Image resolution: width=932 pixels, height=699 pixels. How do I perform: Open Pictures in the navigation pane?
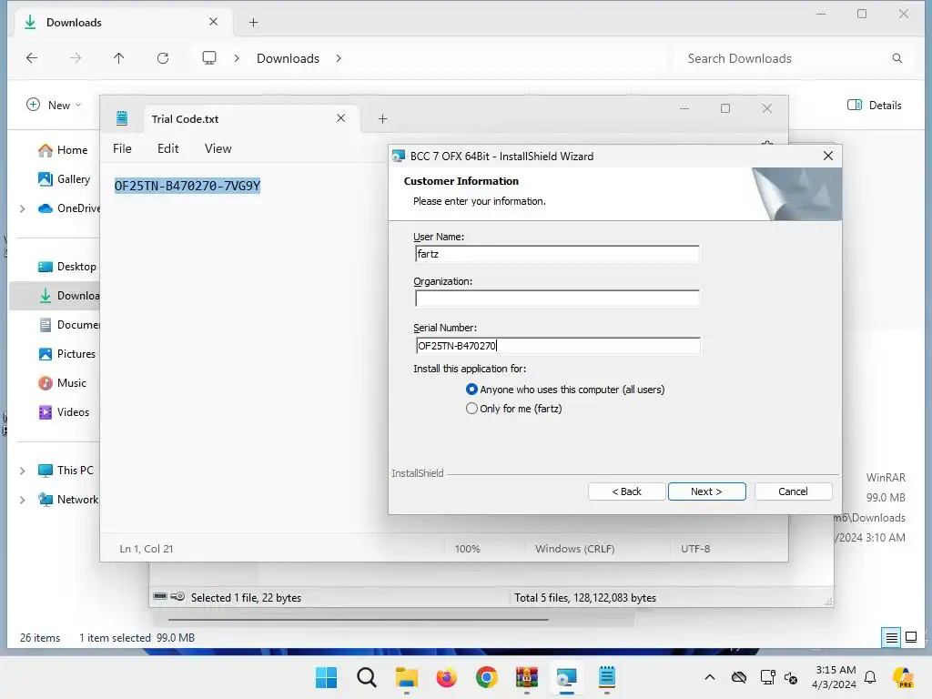(x=66, y=354)
